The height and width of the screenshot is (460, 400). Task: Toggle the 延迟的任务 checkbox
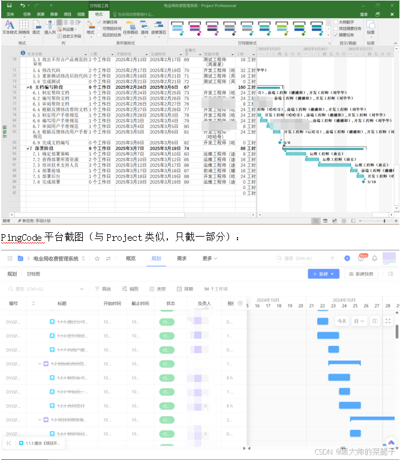pos(100,35)
